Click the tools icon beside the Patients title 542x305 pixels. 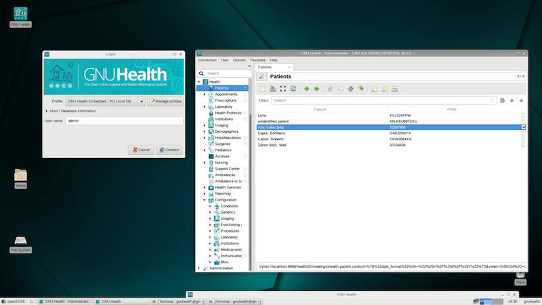pyautogui.click(x=262, y=77)
